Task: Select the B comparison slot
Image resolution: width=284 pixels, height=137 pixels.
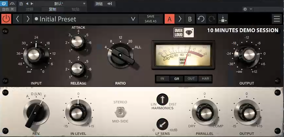Action: point(190,19)
